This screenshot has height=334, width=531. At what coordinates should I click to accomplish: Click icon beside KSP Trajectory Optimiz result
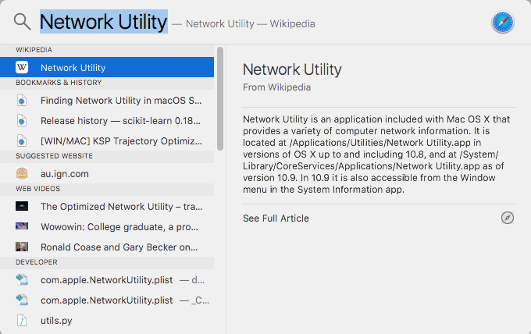[x=22, y=141]
